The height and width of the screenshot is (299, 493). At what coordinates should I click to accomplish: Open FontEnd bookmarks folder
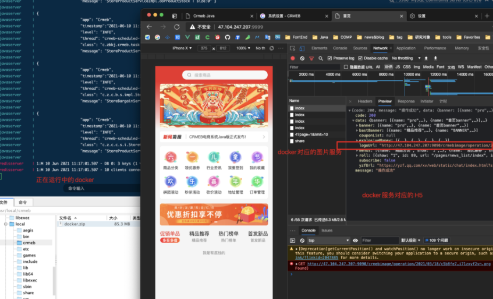(296, 37)
